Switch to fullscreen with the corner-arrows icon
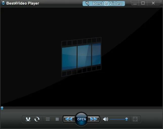 (135, 119)
